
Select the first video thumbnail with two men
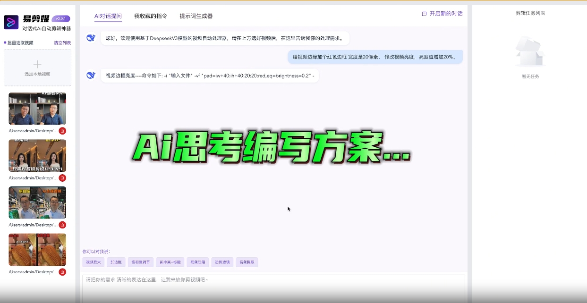(37, 109)
